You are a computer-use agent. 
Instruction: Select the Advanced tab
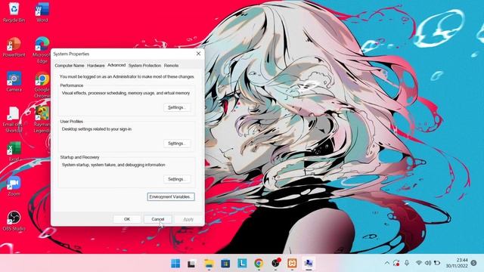pos(116,65)
